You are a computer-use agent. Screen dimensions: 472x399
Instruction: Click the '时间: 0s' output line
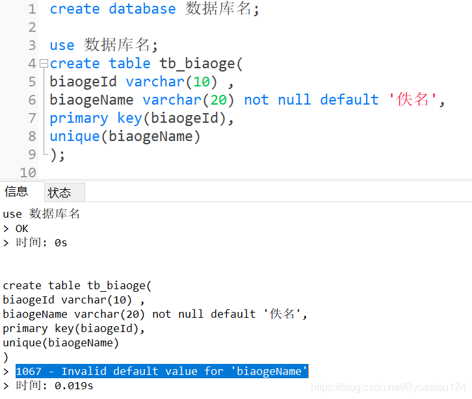[42, 242]
